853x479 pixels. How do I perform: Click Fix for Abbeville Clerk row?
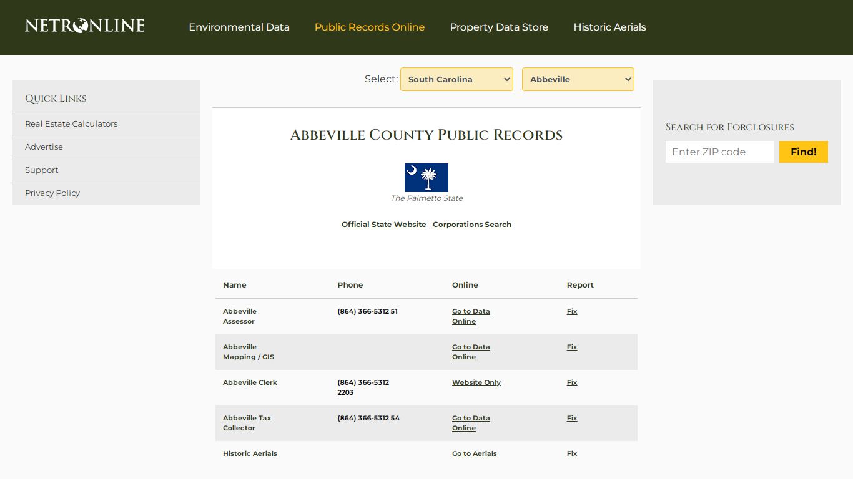[x=572, y=382]
